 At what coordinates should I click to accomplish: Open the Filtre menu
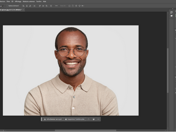[8, 1]
